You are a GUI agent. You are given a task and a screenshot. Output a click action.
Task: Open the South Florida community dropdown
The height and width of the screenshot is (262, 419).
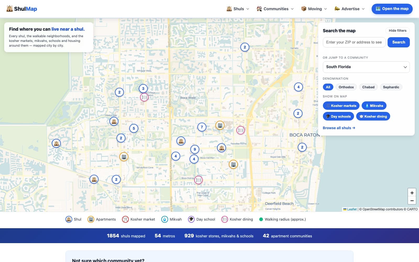(x=366, y=67)
